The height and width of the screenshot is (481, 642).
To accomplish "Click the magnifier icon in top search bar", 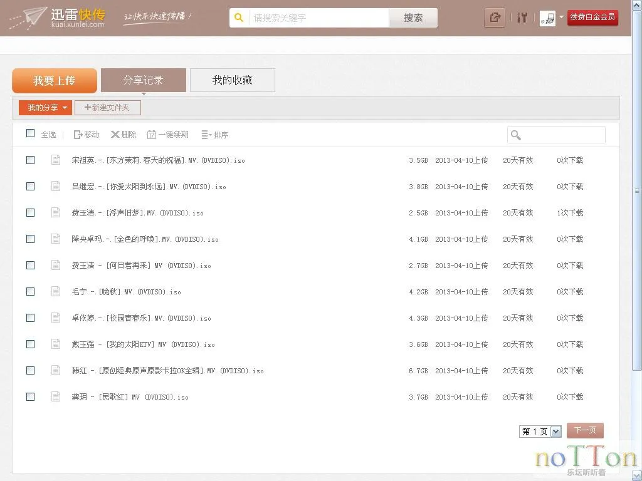I will click(x=237, y=18).
